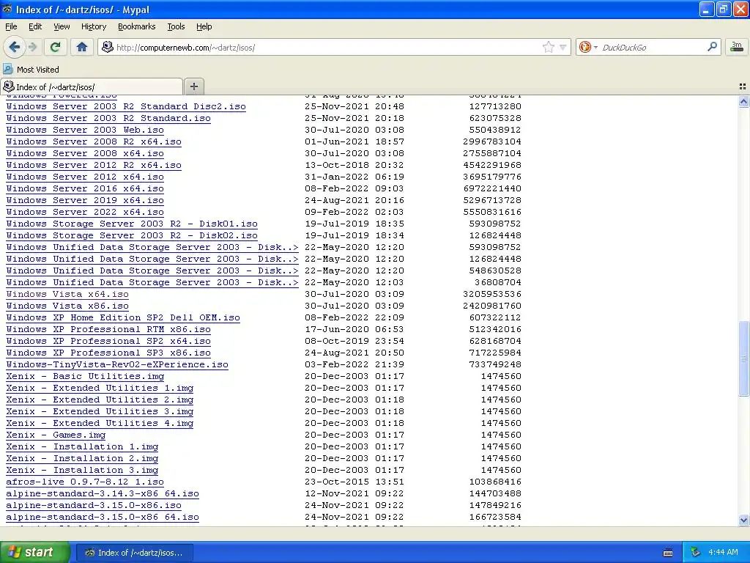
Task: Open the Tools menu
Action: [176, 26]
